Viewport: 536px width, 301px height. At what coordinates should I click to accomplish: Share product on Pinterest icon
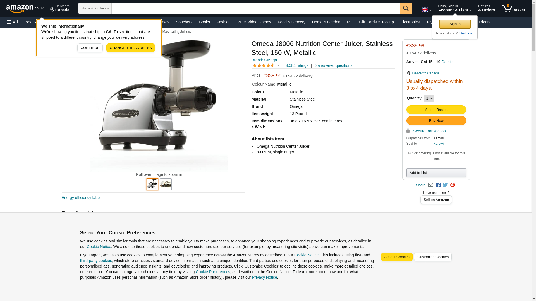coord(453,185)
